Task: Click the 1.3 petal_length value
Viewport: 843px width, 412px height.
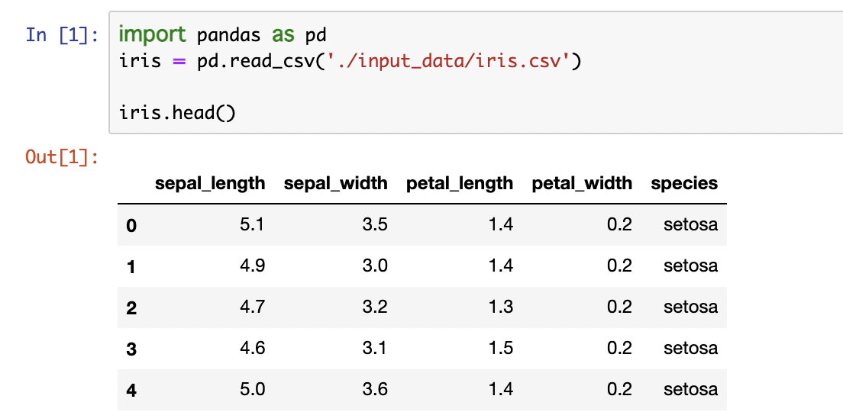Action: 500,307
